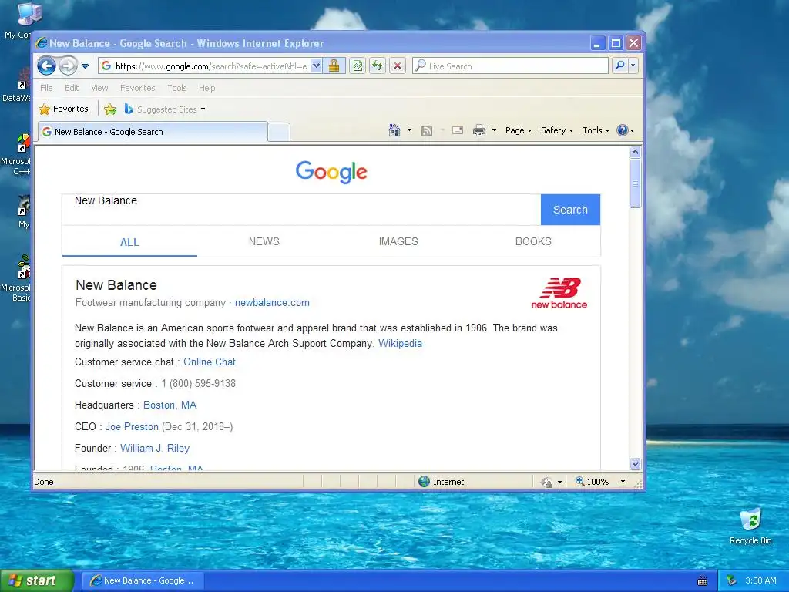The height and width of the screenshot is (592, 789).
Task: Click the New Balance logo thumbnail
Action: (559, 293)
